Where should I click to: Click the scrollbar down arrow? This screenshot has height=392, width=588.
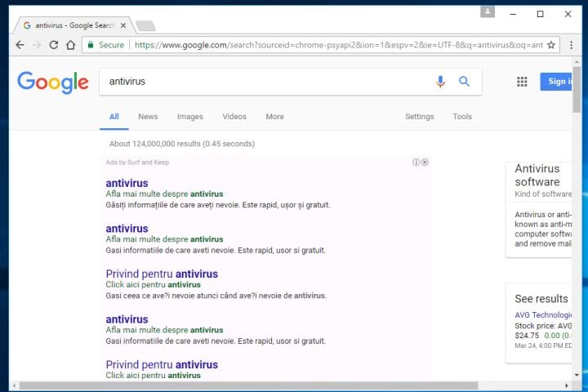(x=577, y=375)
